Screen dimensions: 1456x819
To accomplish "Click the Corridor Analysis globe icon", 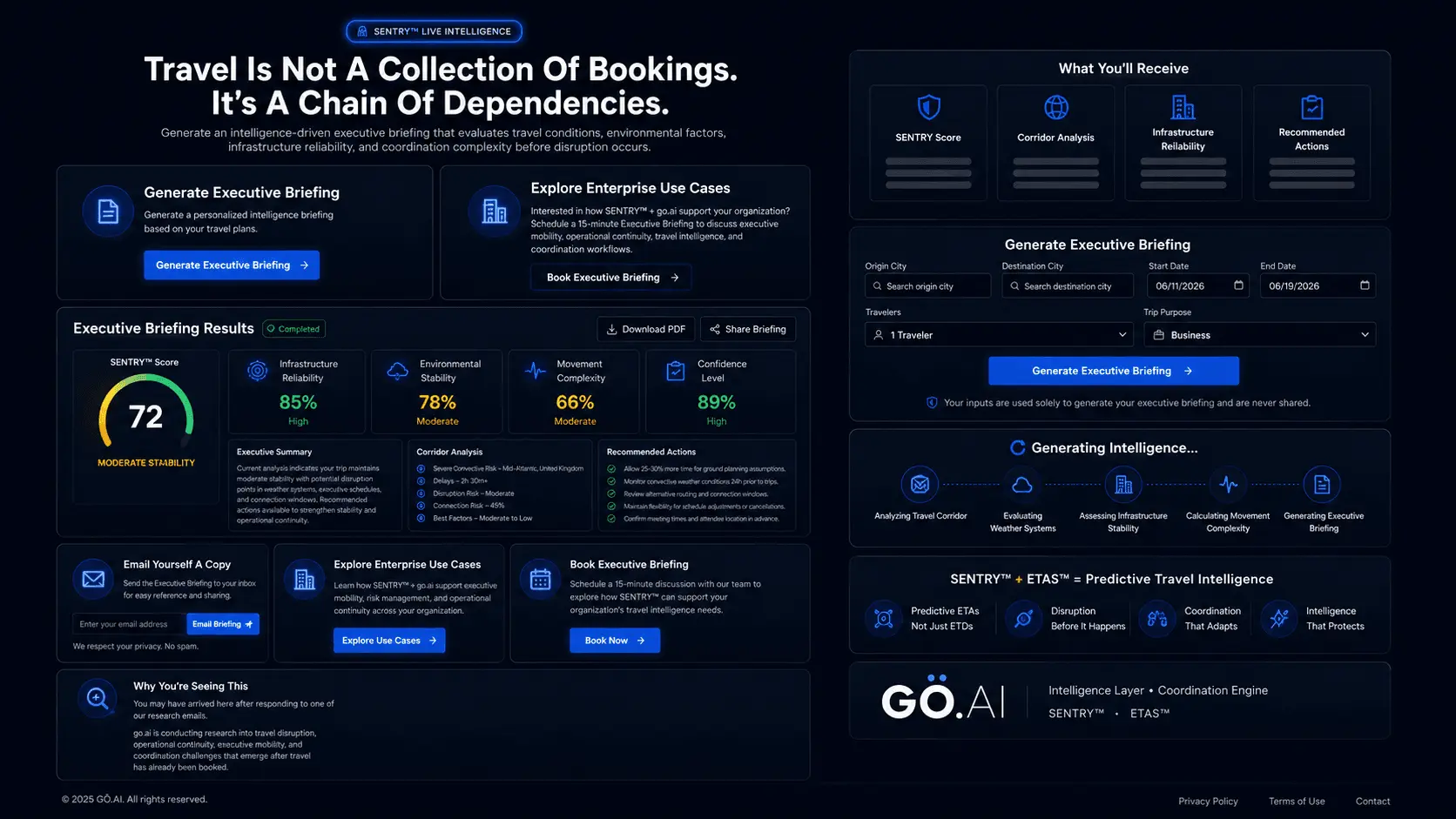I will [1056, 107].
